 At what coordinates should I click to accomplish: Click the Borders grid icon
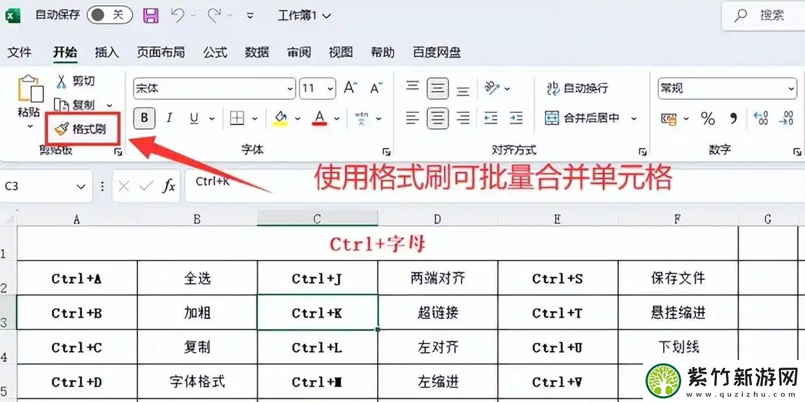(x=237, y=118)
